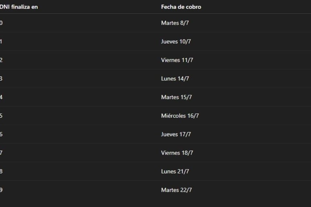
Task: Click DNI ending digit 8 cell
Action: pyautogui.click(x=1, y=171)
